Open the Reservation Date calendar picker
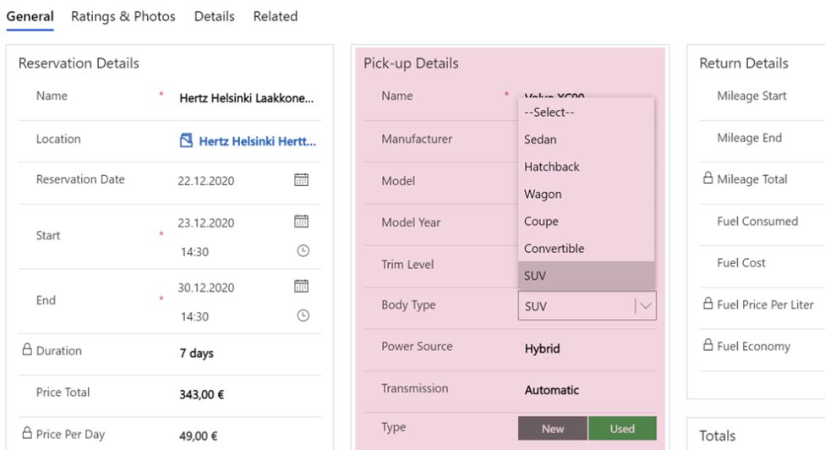Image resolution: width=825 pixels, height=450 pixels. point(301,179)
